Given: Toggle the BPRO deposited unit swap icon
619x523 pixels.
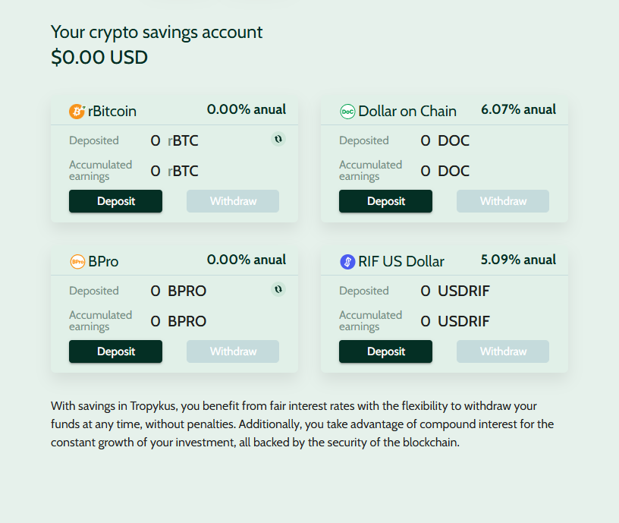Looking at the screenshot, I should point(278,289).
